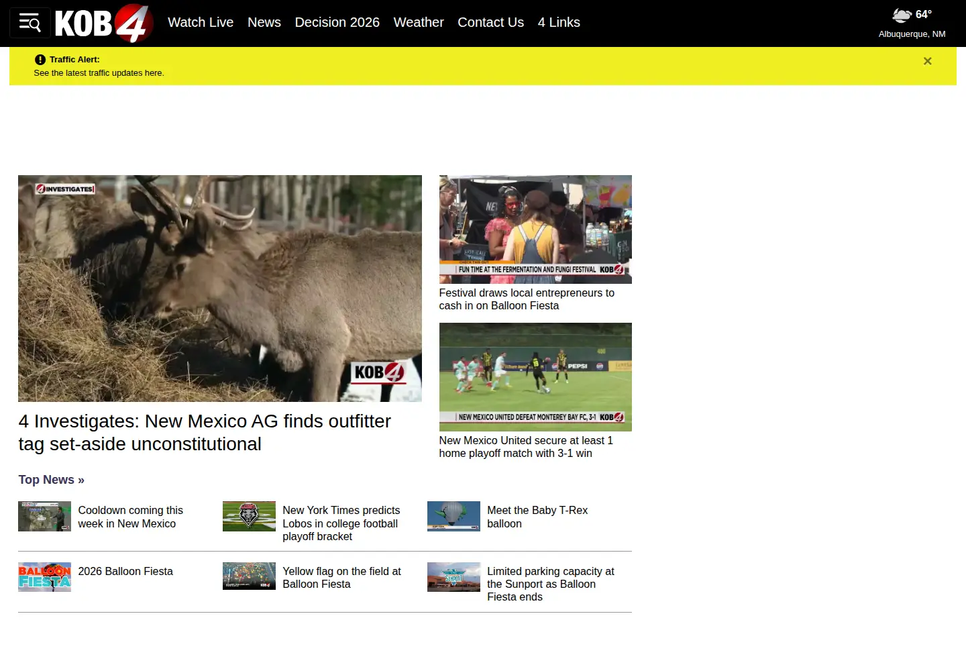Open 4 Links menu item
The image size is (966, 671).
tap(559, 22)
